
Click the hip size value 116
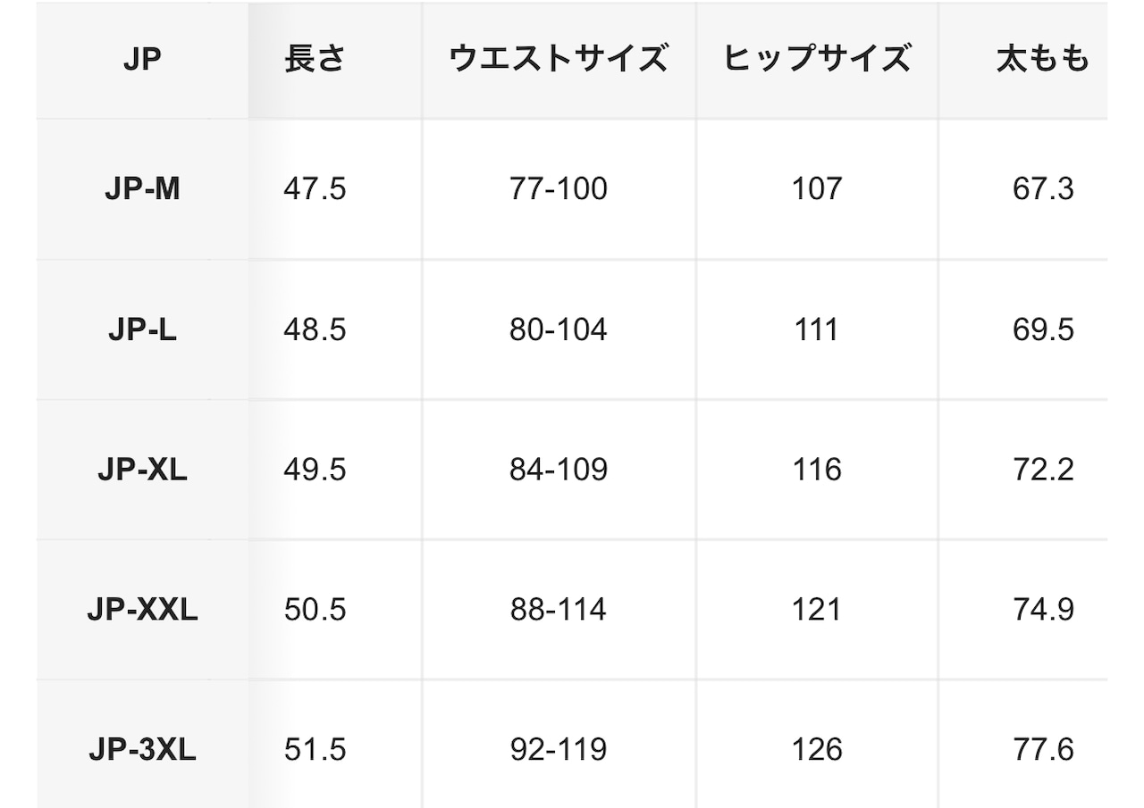tap(817, 470)
